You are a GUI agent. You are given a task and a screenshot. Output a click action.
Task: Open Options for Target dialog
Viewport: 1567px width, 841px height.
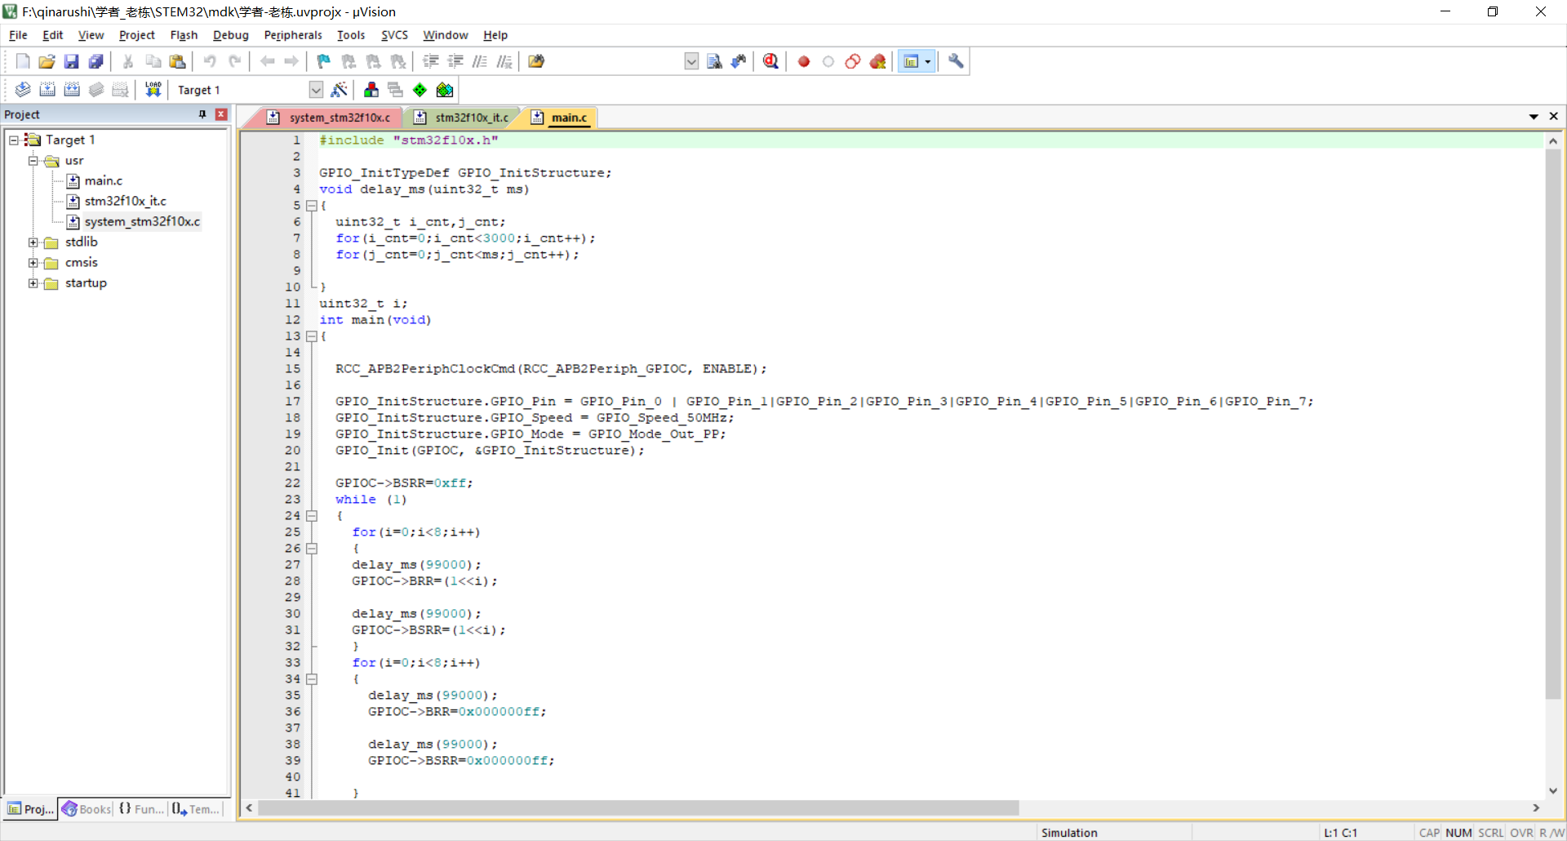340,90
